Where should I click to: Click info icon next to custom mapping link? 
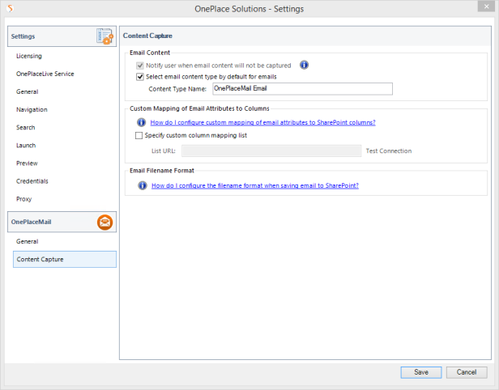click(140, 122)
